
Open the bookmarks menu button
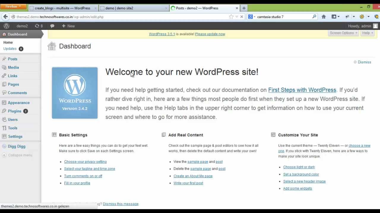tap(335, 17)
